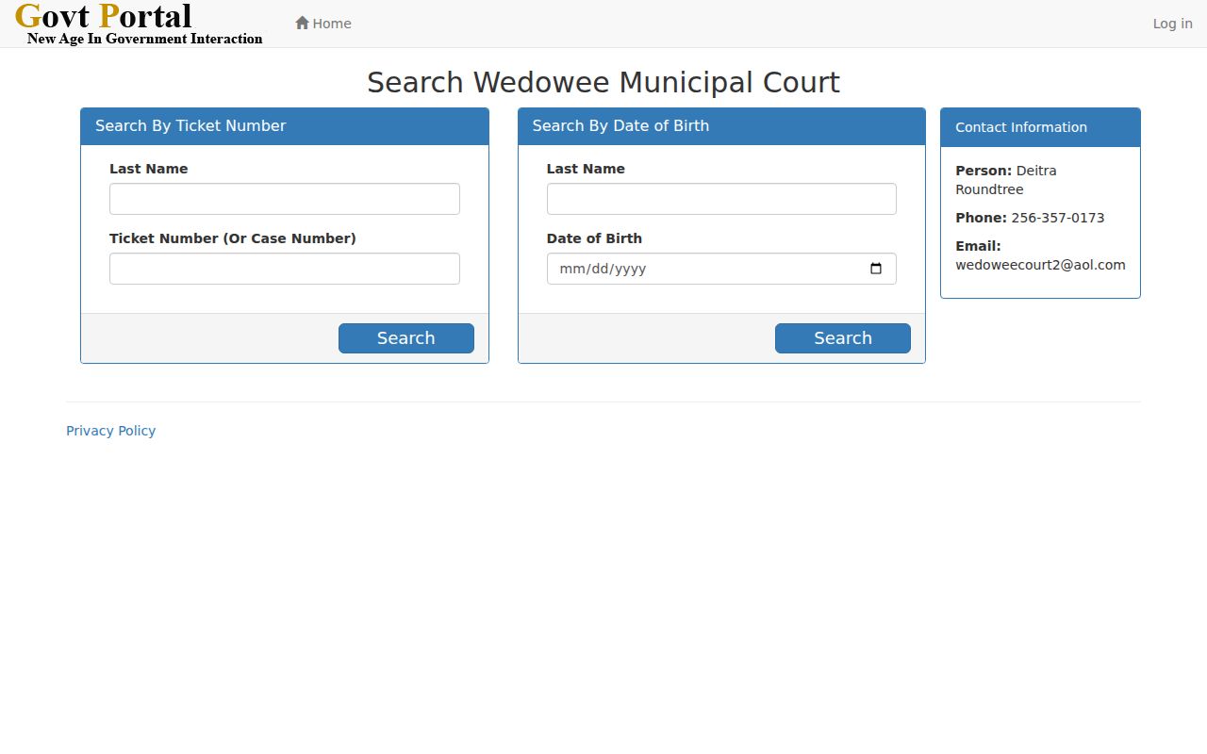This screenshot has height=754, width=1207.
Task: Open the date picker calendar icon
Action: pyautogui.click(x=876, y=269)
